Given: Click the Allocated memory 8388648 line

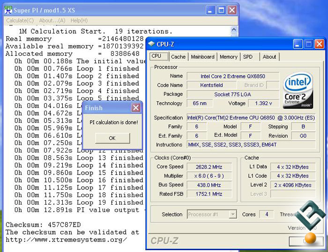Looking at the screenshot, I should 72,53.
